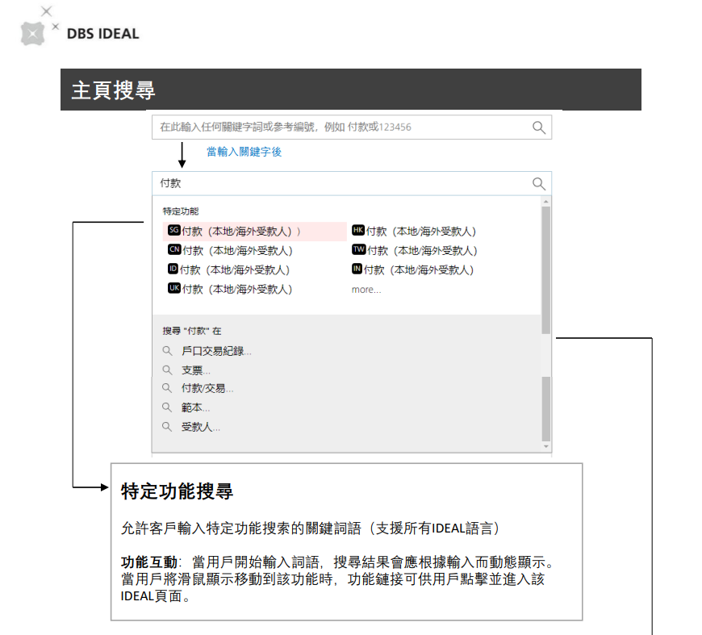Click magnifier icon beside 支票
Screen dimensions: 702x635
tap(167, 370)
